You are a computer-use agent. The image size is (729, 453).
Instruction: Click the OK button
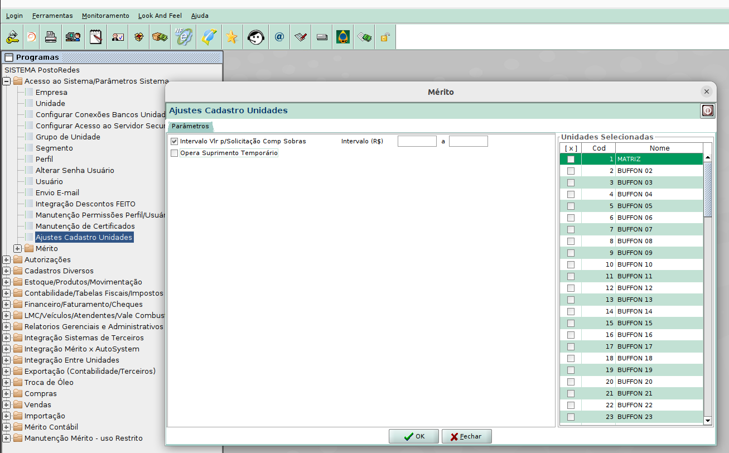click(414, 436)
